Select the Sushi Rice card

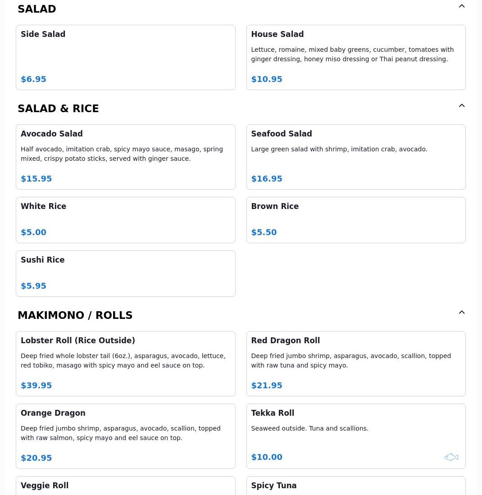[x=125, y=273]
